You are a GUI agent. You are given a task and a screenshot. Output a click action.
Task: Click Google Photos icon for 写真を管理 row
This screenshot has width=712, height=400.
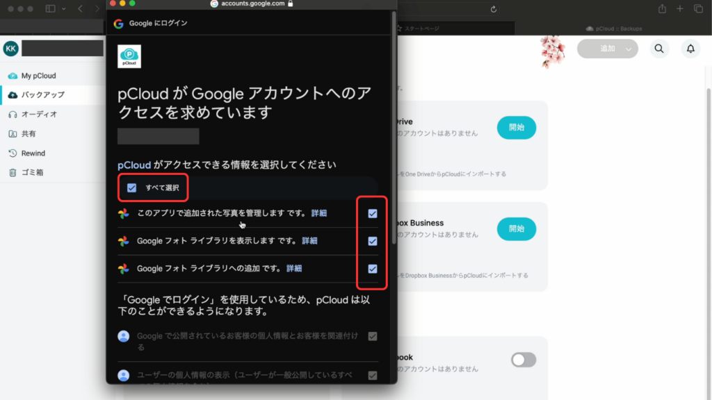tap(124, 214)
